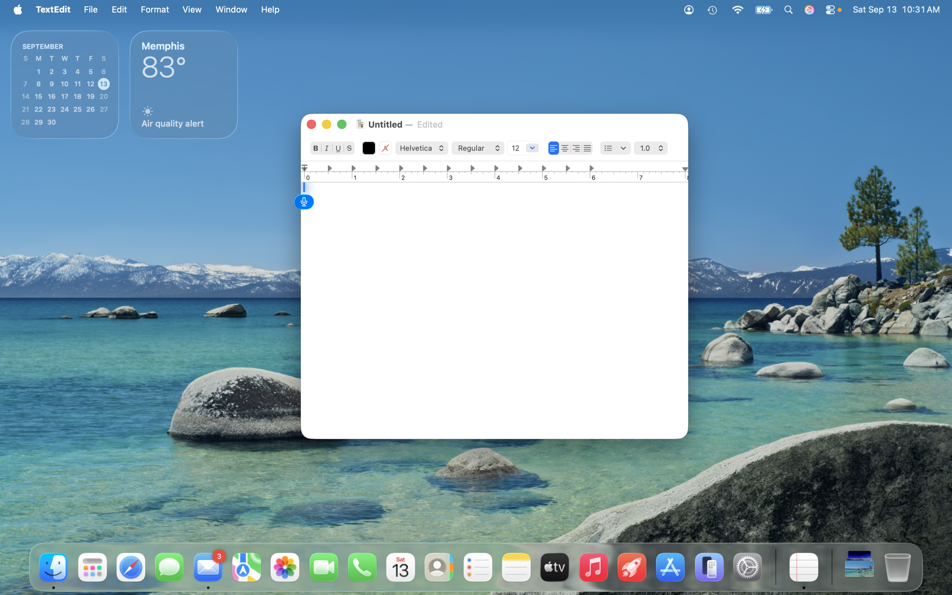The image size is (952, 595).
Task: Expand the font size 12 dropdown arrow
Action: [532, 148]
